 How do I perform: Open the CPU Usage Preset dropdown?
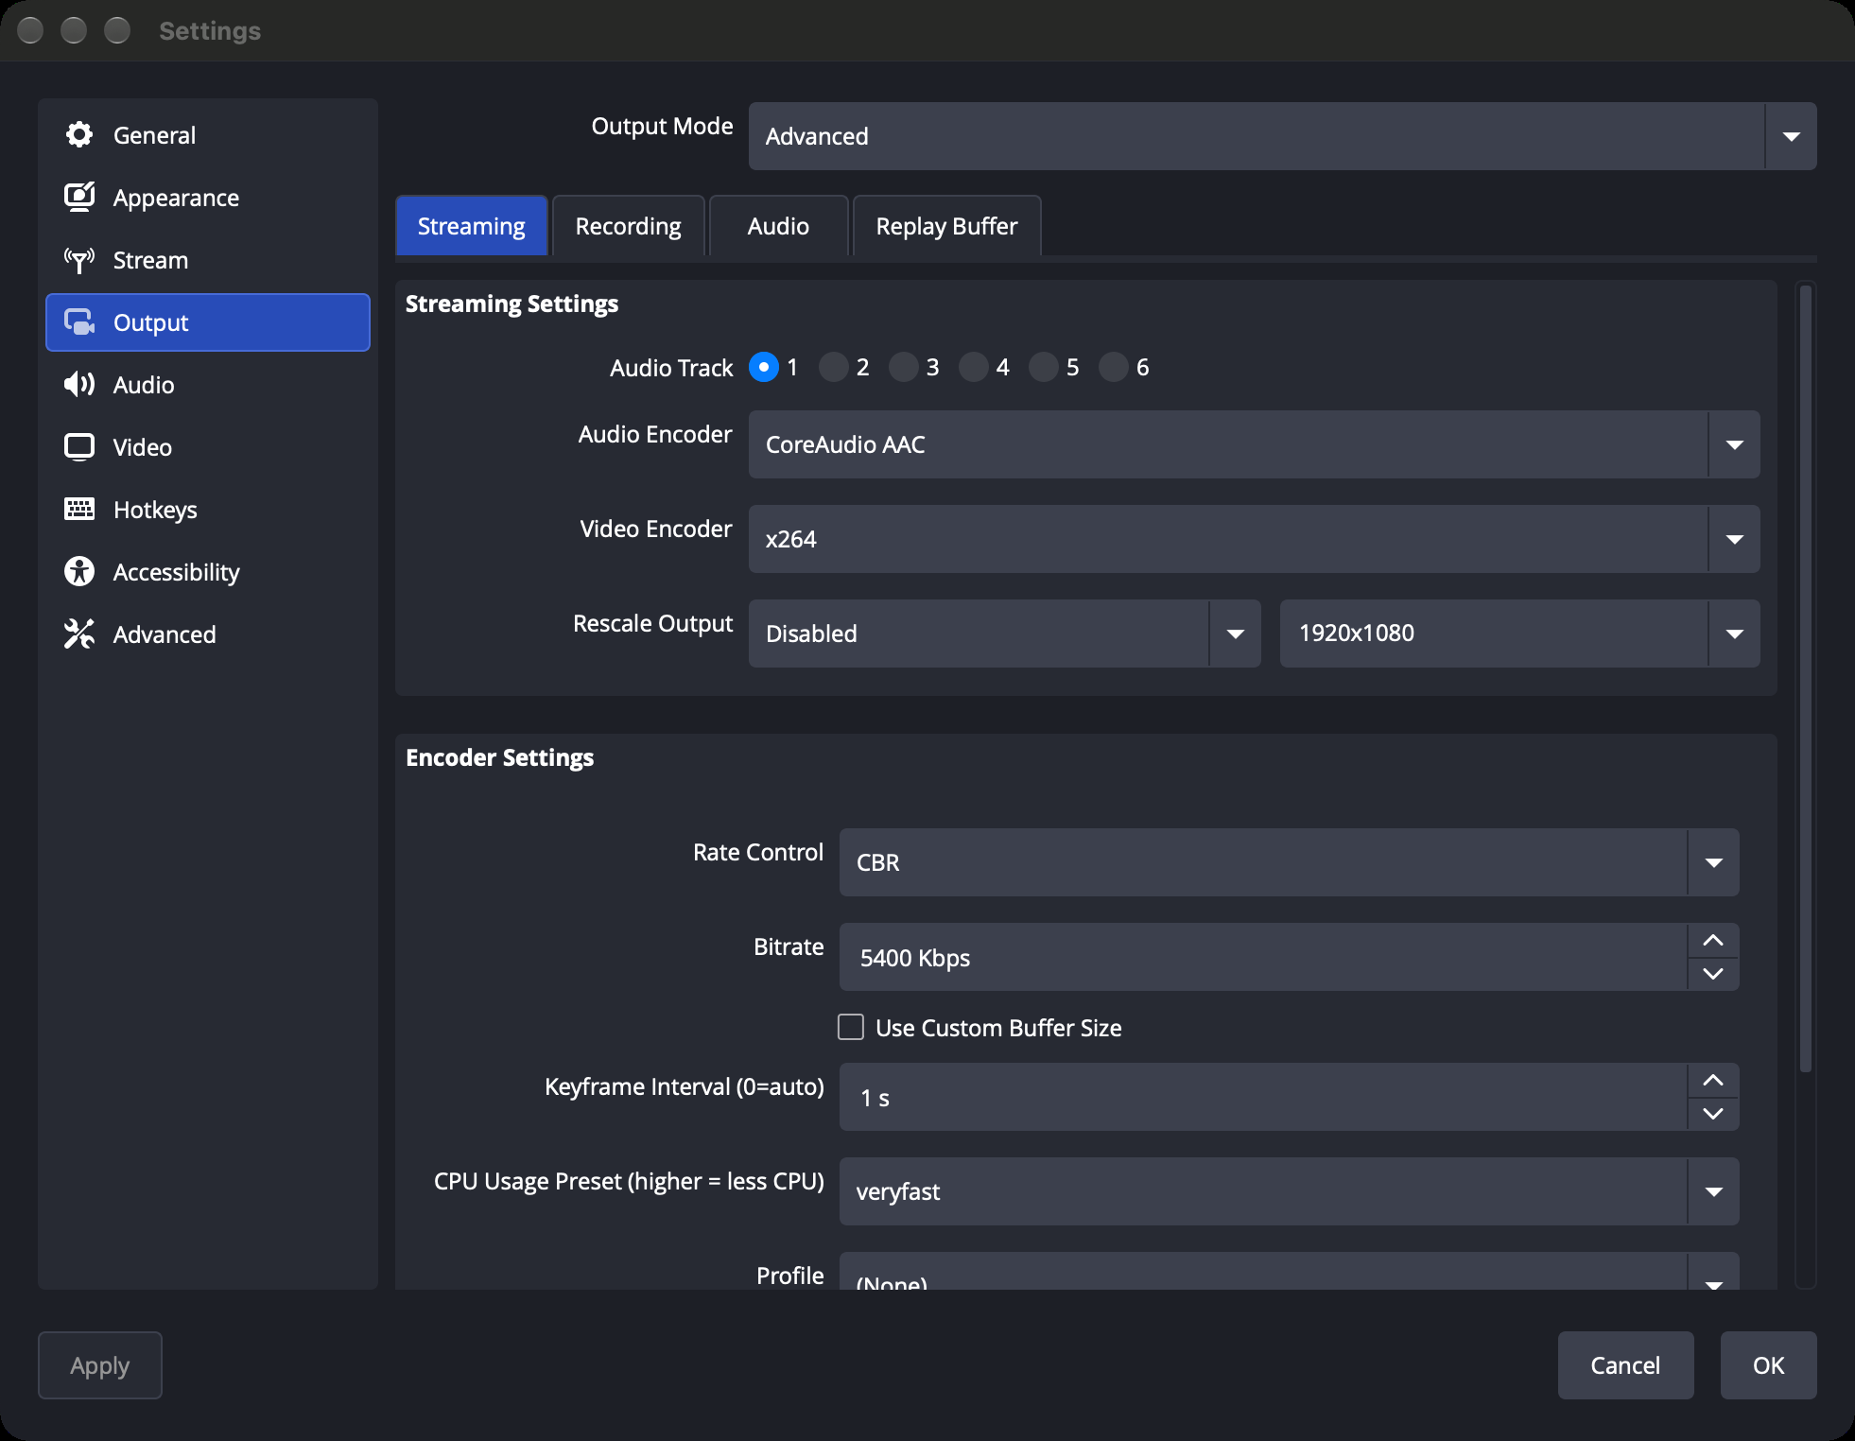pos(1289,1191)
